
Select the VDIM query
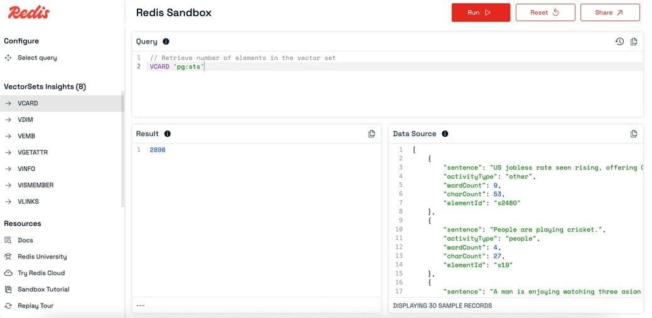tap(25, 120)
